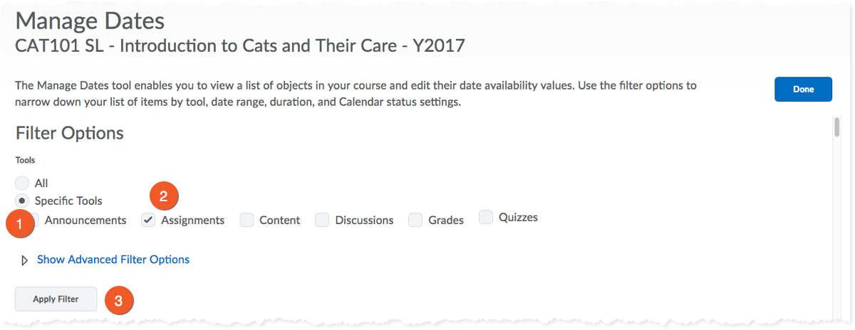Select the Specific Tools radio button
This screenshot has height=330, width=855.
(x=22, y=201)
